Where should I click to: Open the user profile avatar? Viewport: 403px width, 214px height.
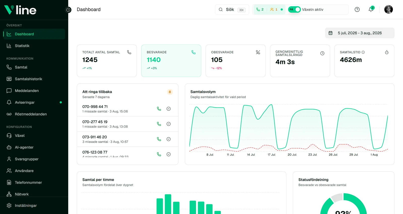[388, 10]
